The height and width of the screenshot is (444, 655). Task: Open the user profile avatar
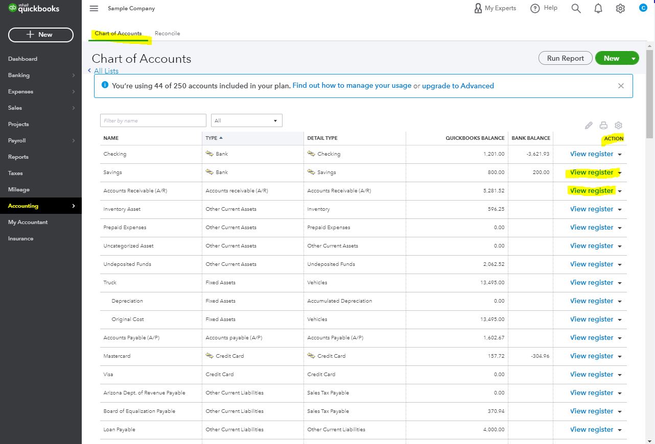(643, 8)
